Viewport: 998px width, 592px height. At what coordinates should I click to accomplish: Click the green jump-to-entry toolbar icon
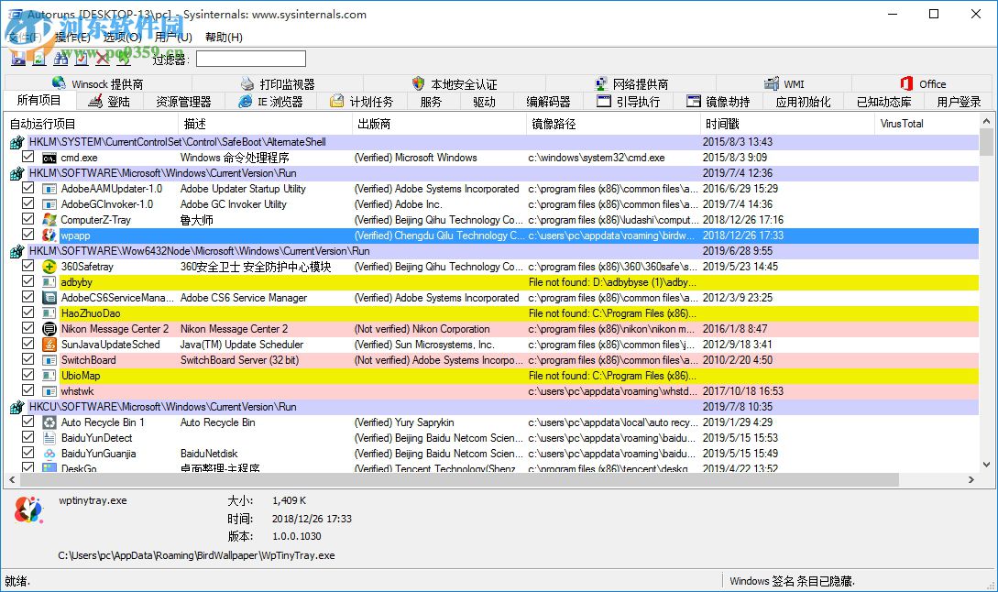click(x=124, y=58)
